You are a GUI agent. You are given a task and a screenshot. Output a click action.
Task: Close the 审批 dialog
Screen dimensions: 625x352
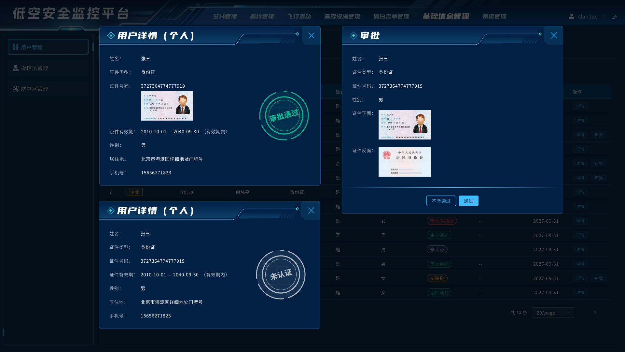tap(554, 36)
